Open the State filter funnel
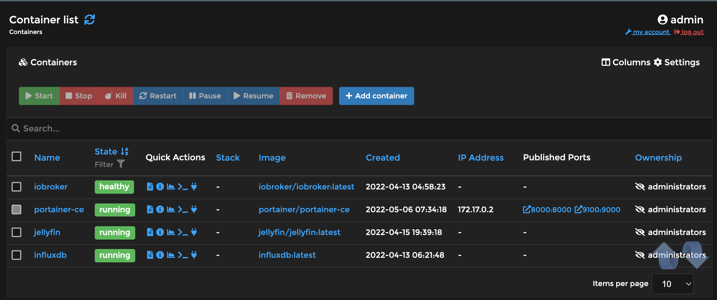 pyautogui.click(x=121, y=164)
